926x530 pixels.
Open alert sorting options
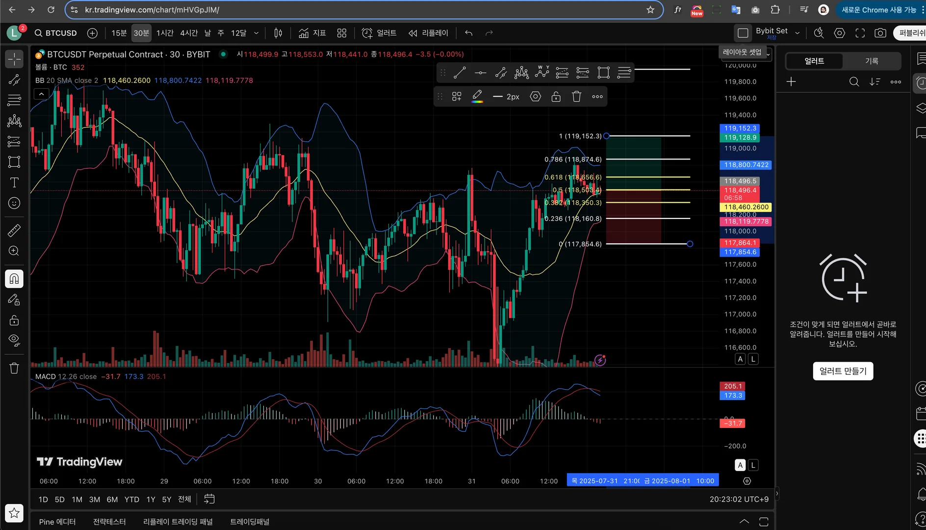[875, 82]
